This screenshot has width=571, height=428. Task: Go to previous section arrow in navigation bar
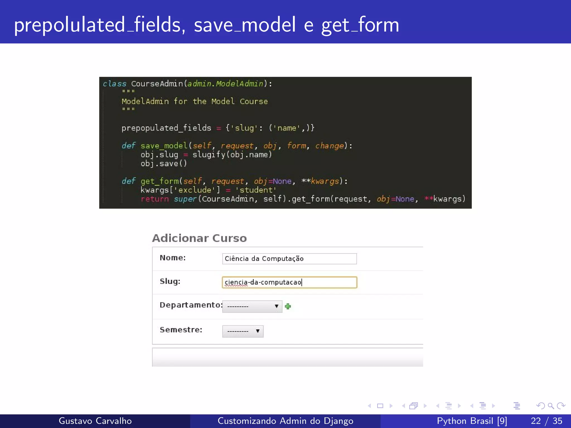(x=472, y=406)
